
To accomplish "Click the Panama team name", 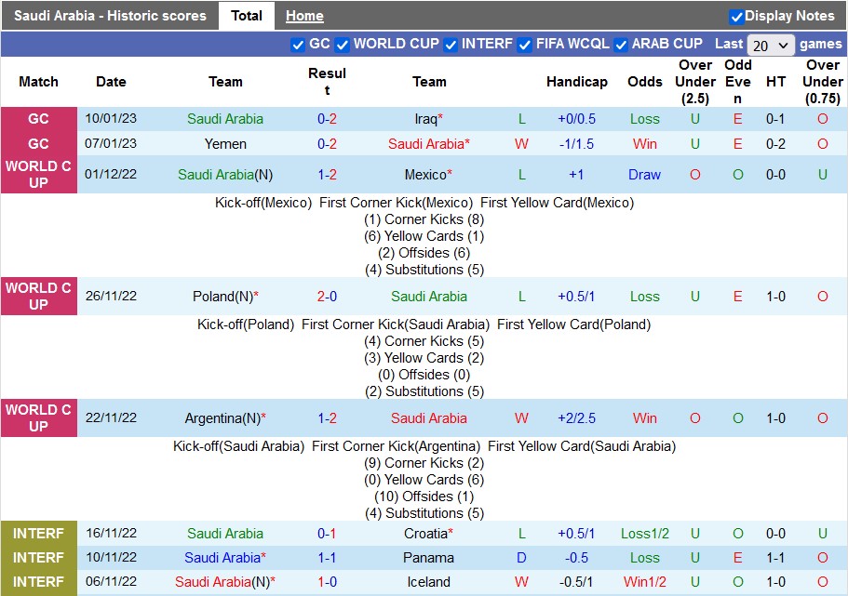I will [429, 558].
